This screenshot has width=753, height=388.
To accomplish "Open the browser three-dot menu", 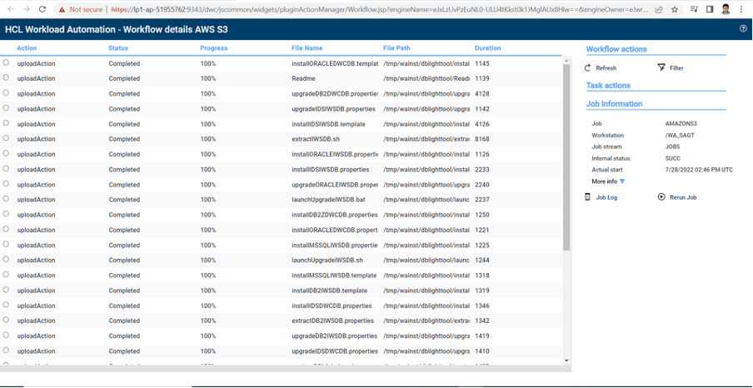I will pyautogui.click(x=741, y=9).
